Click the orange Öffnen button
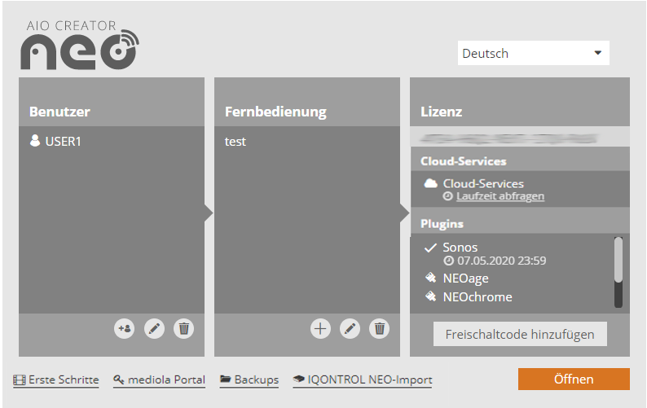Image resolution: width=647 pixels, height=408 pixels. 574,379
